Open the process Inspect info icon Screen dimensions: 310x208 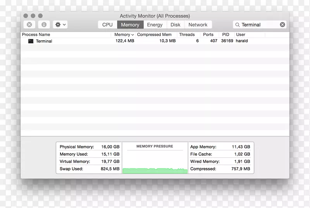click(x=44, y=25)
